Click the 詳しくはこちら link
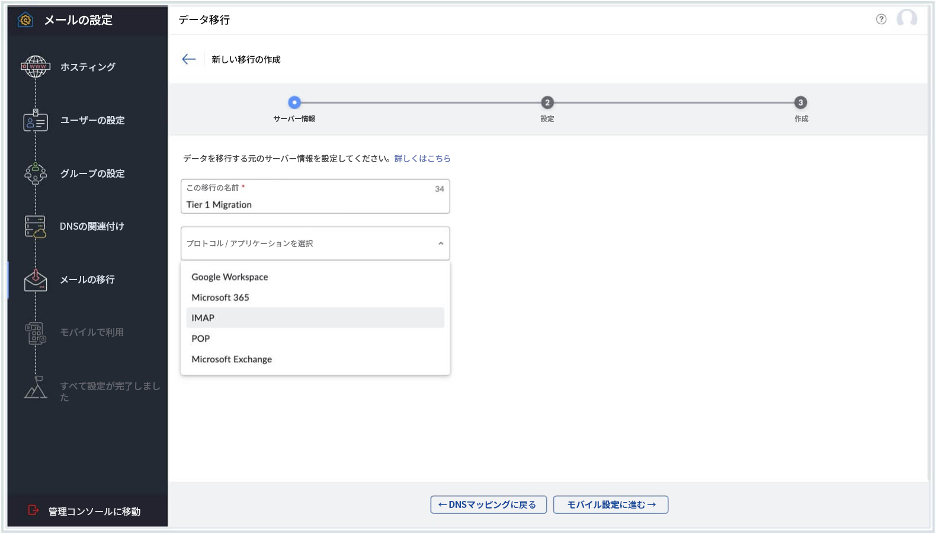 [x=422, y=159]
